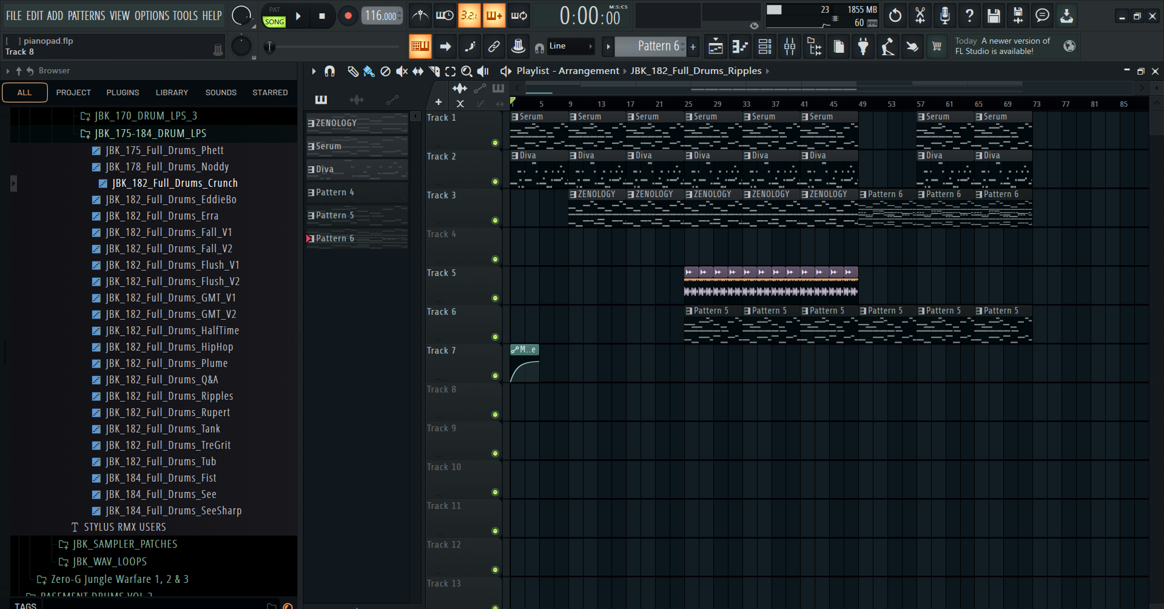Mute Track 2 with its green dot

(x=495, y=182)
